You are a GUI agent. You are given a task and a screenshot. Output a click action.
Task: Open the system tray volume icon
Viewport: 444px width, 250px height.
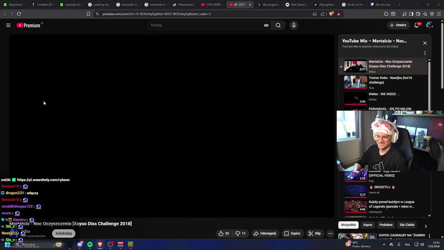click(x=422, y=244)
